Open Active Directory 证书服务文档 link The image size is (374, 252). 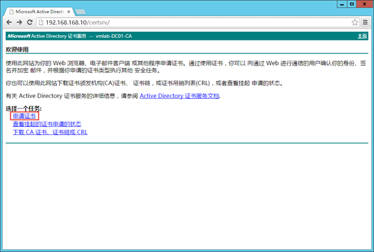(x=180, y=96)
